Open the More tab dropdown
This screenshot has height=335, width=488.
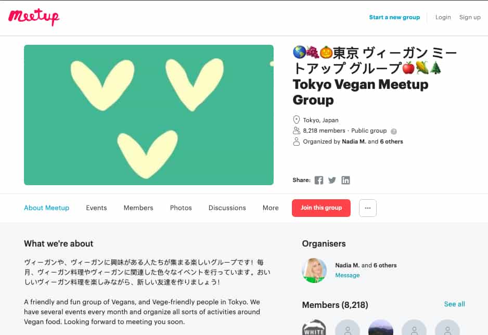(270, 208)
